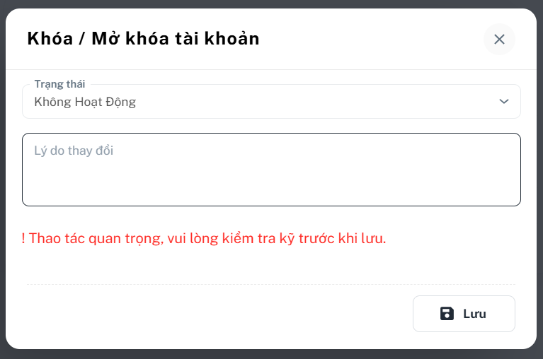The width and height of the screenshot is (543, 359).
Task: Click the words "kiểm tra kỹ" in warning
Action: [258, 238]
